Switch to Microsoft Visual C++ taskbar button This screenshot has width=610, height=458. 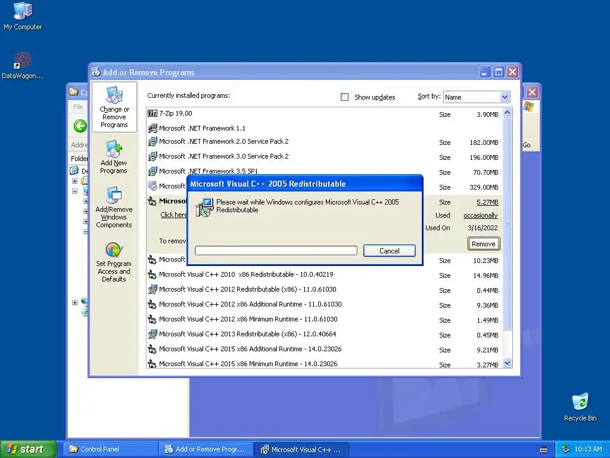pyautogui.click(x=302, y=450)
